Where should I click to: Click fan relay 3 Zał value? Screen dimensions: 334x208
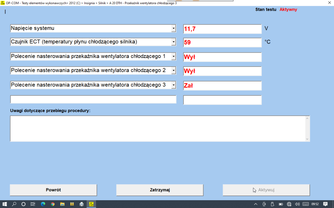pos(222,86)
